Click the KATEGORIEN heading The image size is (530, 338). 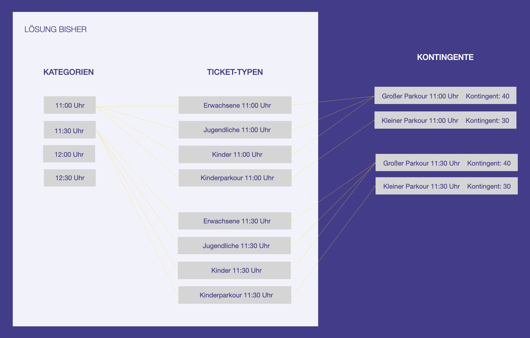tap(69, 72)
